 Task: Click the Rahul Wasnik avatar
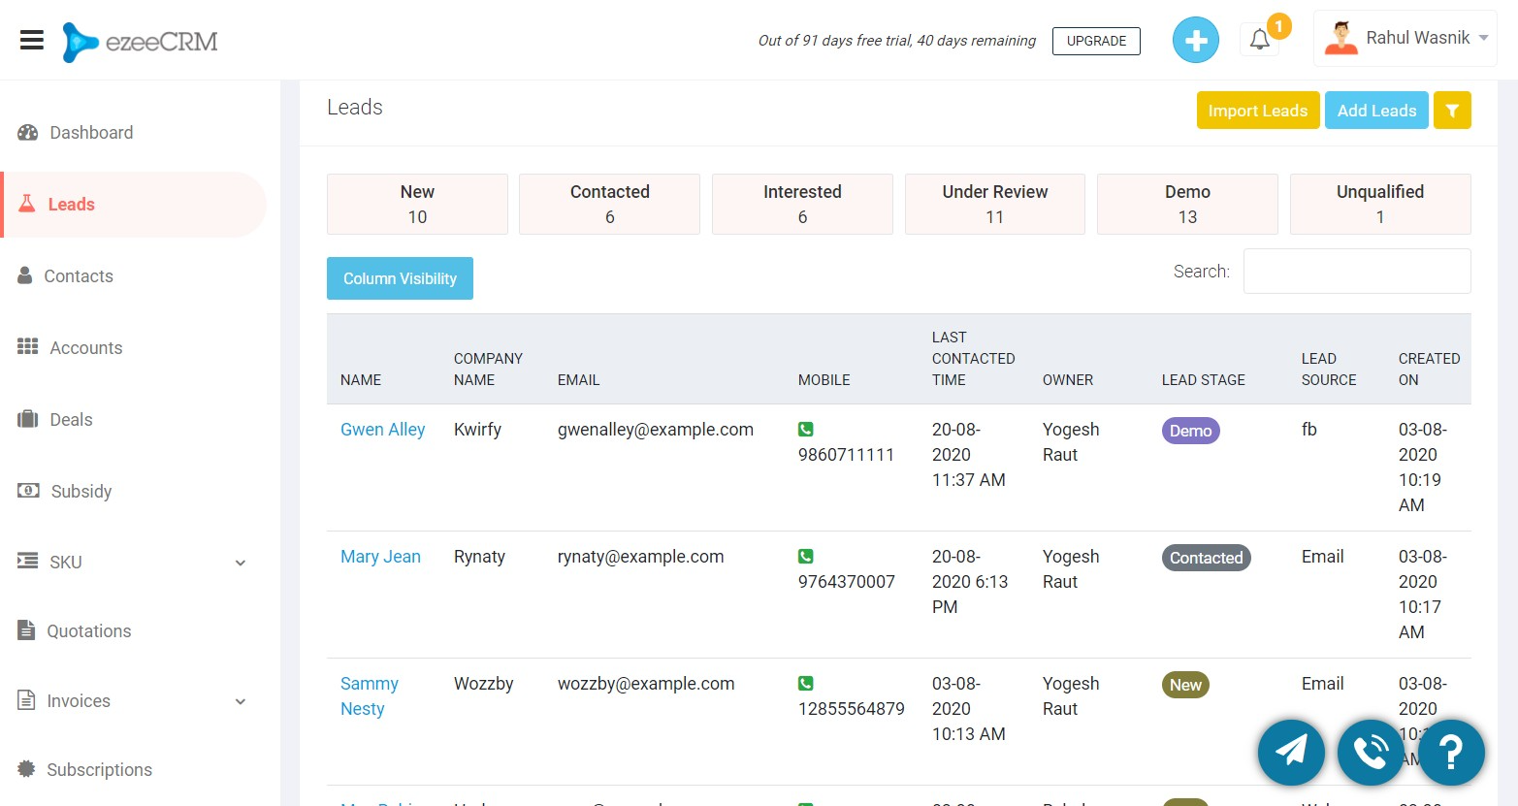[1340, 38]
